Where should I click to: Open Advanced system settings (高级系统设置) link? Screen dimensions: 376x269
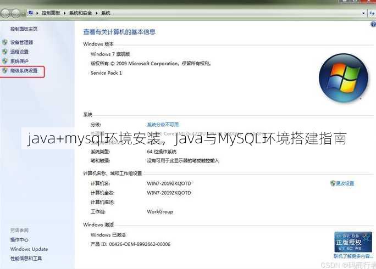tap(24, 71)
